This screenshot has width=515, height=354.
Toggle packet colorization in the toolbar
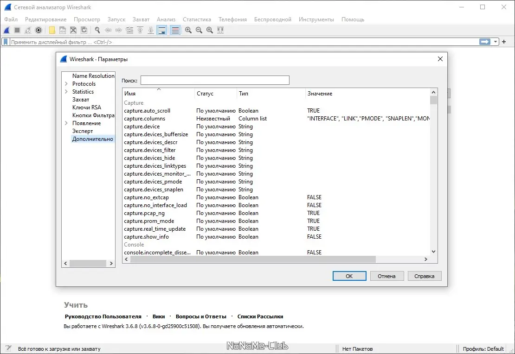[175, 30]
